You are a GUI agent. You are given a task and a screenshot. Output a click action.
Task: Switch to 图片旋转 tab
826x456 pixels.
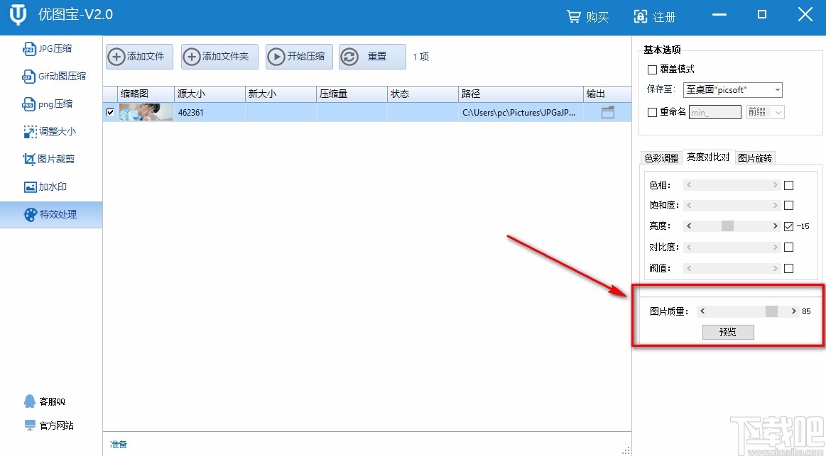click(x=755, y=157)
